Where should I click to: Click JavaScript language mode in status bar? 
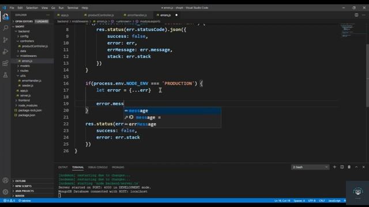tap(334, 201)
